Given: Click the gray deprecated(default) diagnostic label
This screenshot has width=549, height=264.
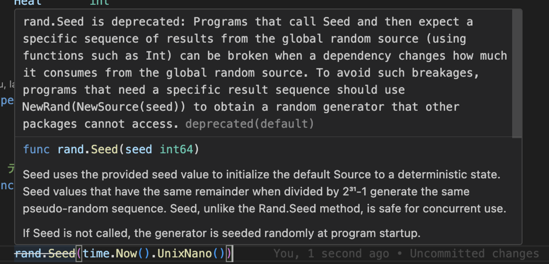Looking at the screenshot, I should point(249,124).
